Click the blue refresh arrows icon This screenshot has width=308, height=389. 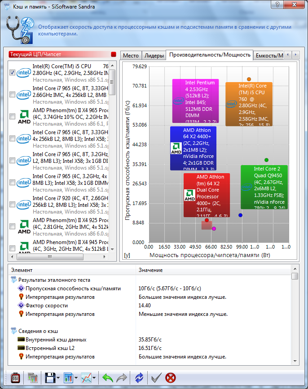139,378
